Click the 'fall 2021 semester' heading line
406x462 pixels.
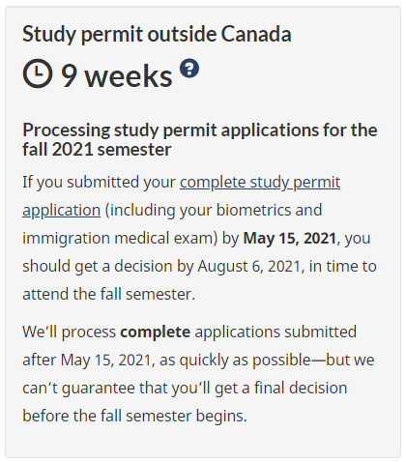tap(97, 150)
